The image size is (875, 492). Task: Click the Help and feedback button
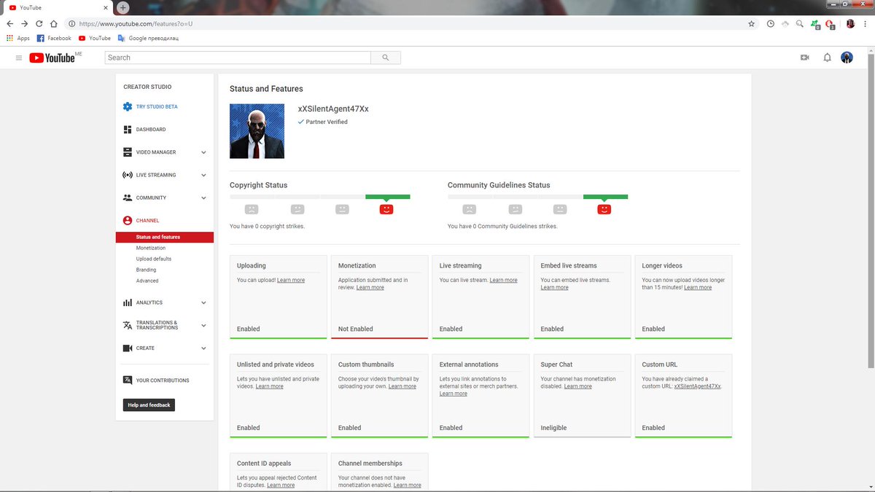pyautogui.click(x=149, y=405)
